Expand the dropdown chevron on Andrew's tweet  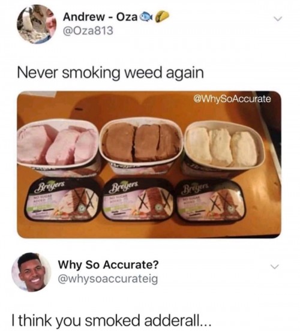pos(278,19)
